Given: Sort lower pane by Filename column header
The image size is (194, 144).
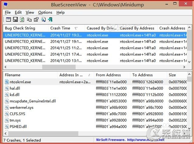Looking at the screenshot, I should click(x=30, y=75).
